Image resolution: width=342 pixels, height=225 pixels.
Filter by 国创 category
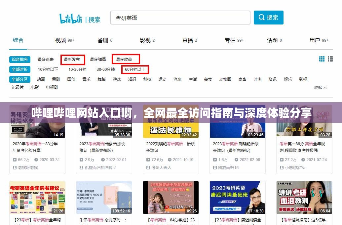(x=71, y=79)
